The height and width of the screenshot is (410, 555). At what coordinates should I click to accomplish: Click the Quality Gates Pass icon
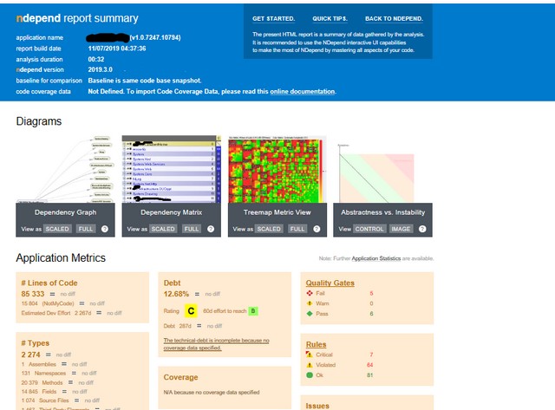310,314
